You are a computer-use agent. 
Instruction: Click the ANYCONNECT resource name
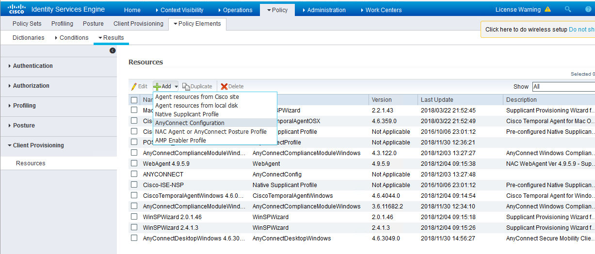tap(163, 175)
